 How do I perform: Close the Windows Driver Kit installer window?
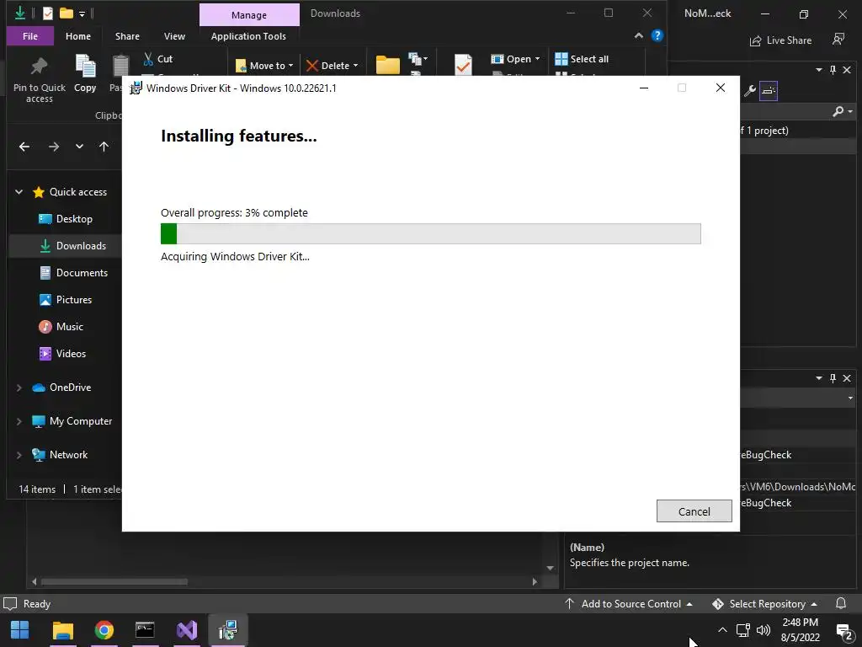[721, 88]
